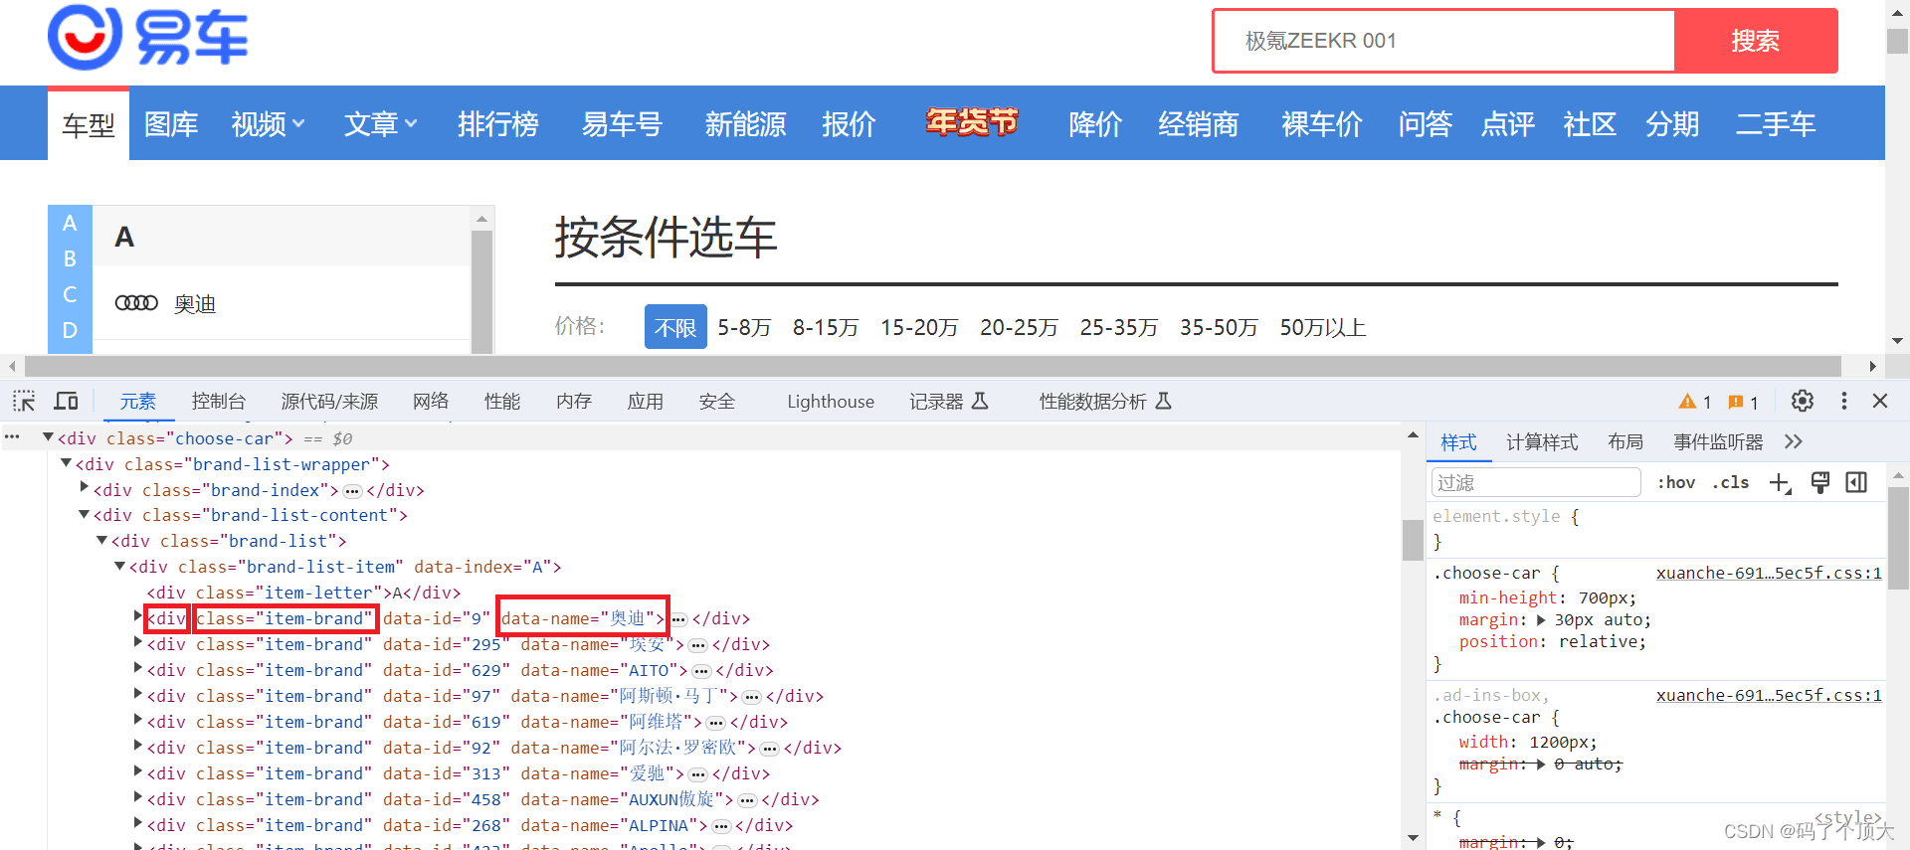Select the 5-8万 price filter
This screenshot has width=1910, height=850.
[744, 327]
